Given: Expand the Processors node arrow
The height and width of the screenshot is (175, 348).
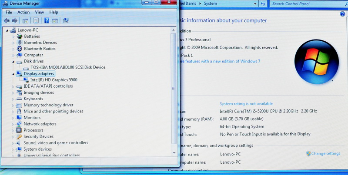Looking at the screenshot, I should 13,130.
